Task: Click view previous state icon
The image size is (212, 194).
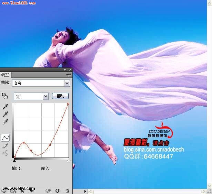Action: coord(48,191)
